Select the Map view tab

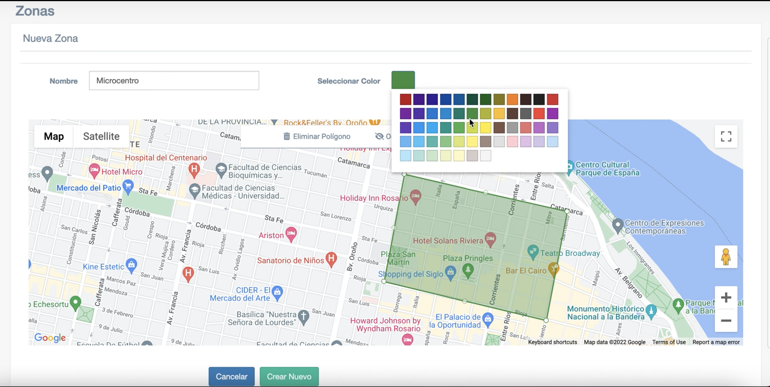click(54, 136)
